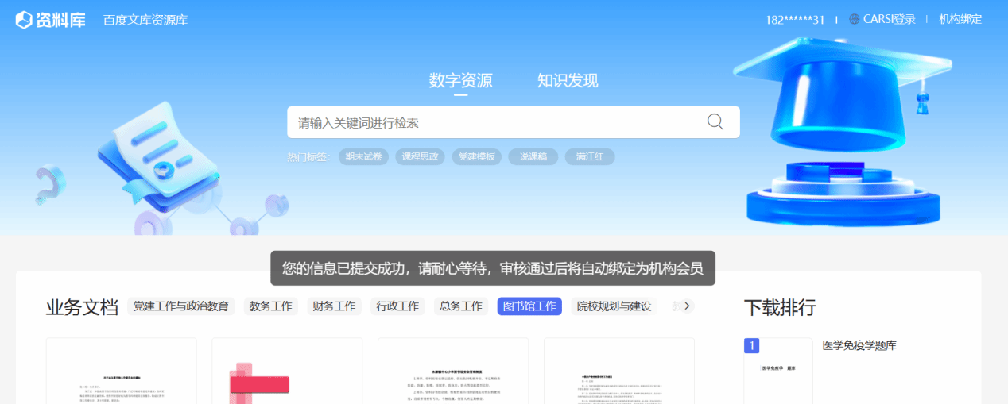
Task: Select the 满江红 hot tag
Action: 590,157
